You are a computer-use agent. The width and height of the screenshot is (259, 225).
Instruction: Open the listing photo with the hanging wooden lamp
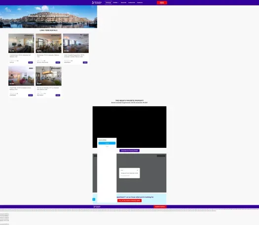click(x=48, y=76)
